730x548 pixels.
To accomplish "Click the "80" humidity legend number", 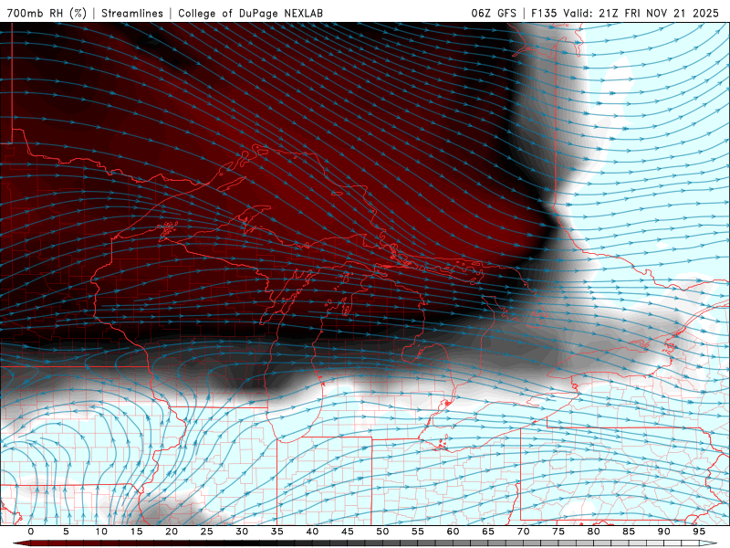I will click(594, 532).
